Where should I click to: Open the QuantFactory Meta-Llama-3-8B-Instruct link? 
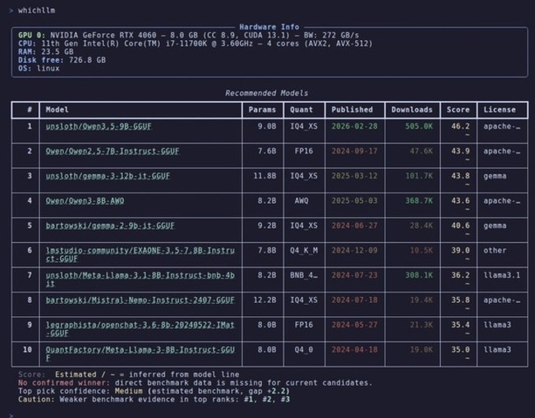pyautogui.click(x=141, y=354)
